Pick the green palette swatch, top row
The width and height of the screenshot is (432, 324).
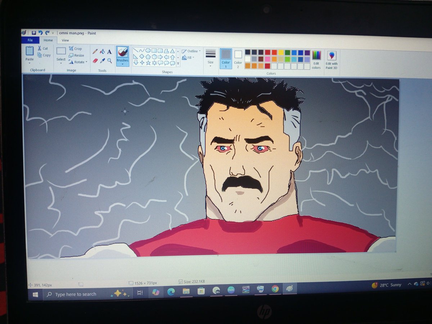coord(287,52)
